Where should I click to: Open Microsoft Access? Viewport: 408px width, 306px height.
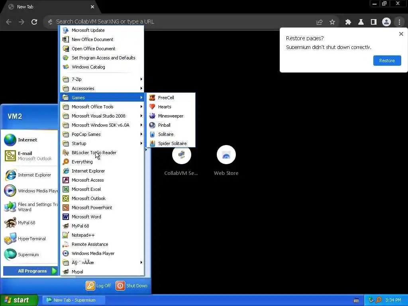(102, 180)
